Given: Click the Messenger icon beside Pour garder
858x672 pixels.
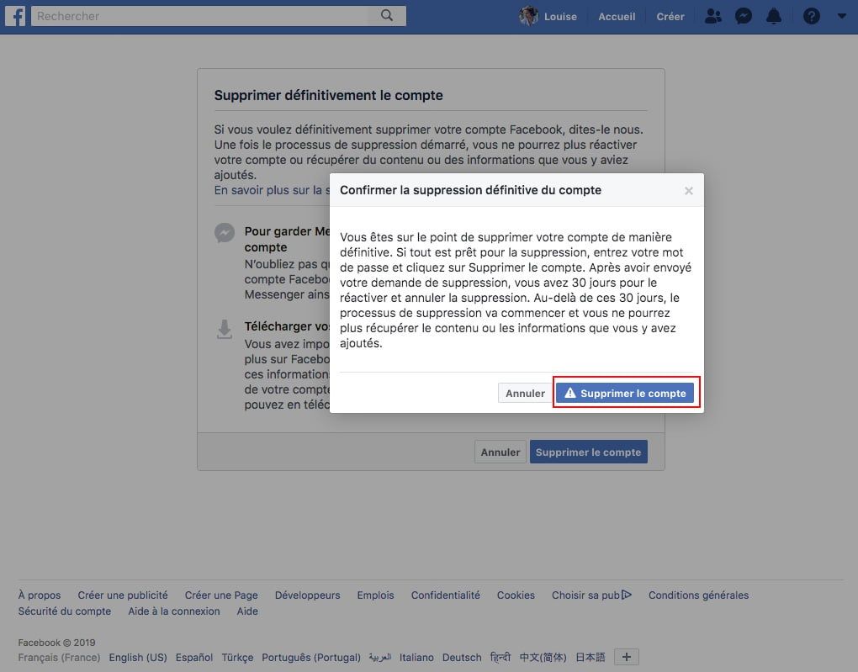Looking at the screenshot, I should [225, 233].
